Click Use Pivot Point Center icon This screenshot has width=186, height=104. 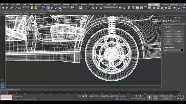click(72, 8)
